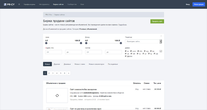Screen dimensions: 207x110
Task: Select the Новые sorting tab
Action: pos(47,64)
